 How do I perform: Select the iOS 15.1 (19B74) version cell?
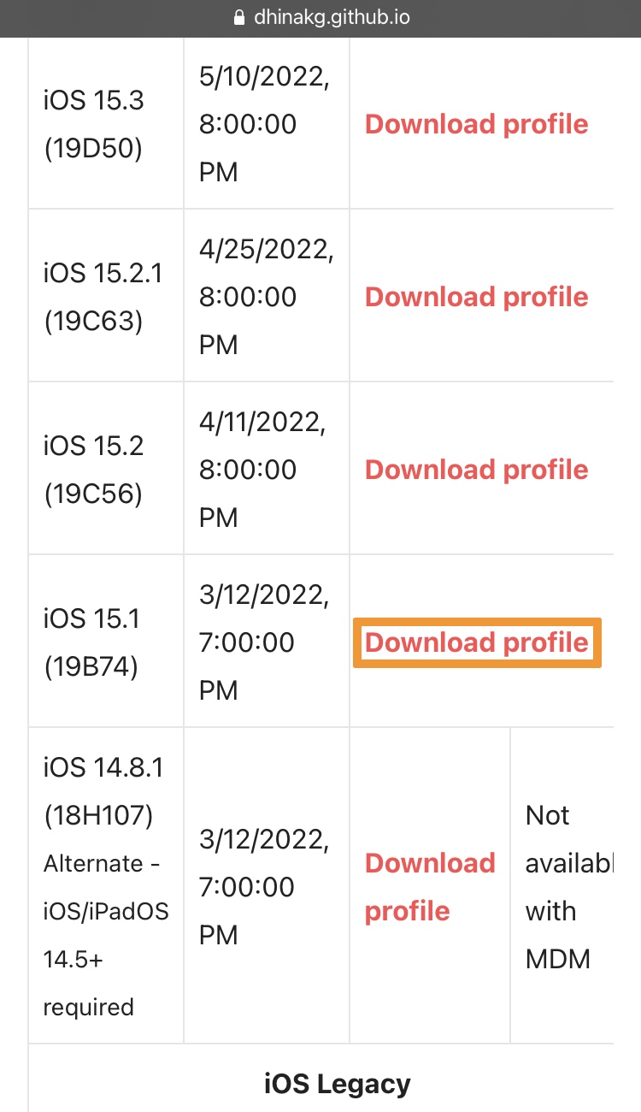91,642
